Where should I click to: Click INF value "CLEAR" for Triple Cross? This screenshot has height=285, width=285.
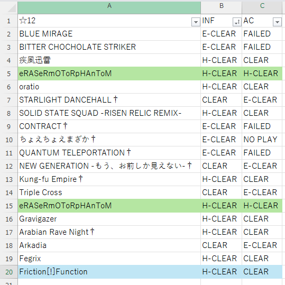coord(215,192)
